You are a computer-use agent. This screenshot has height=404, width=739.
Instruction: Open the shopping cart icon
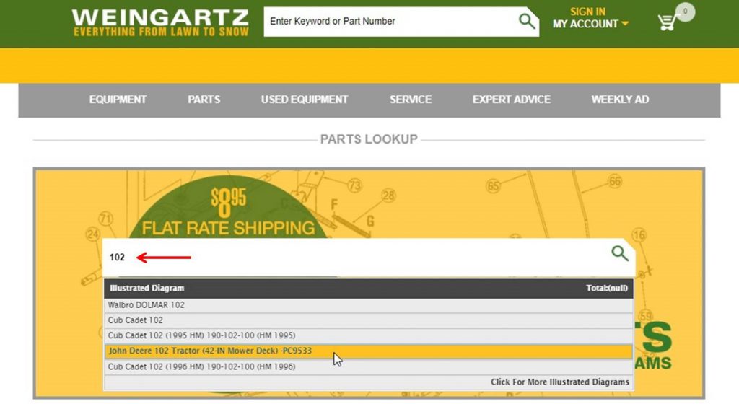(668, 22)
